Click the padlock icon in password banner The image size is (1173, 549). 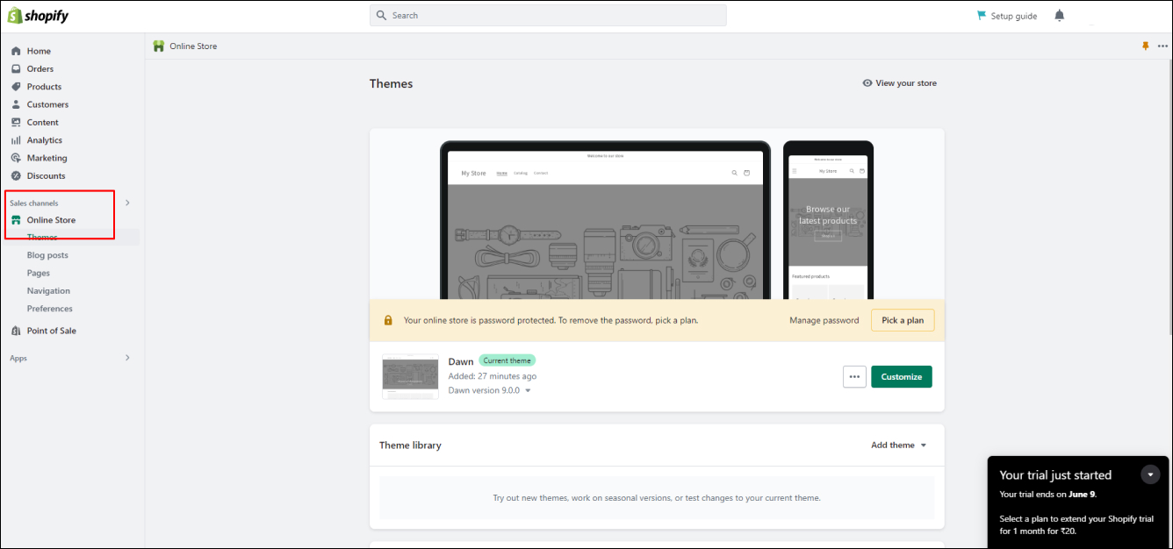tap(388, 320)
